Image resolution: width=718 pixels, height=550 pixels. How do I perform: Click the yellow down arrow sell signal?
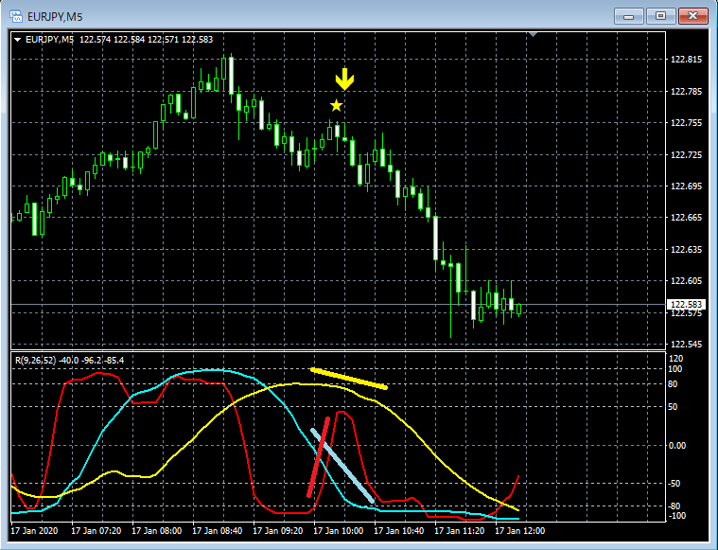coord(344,80)
